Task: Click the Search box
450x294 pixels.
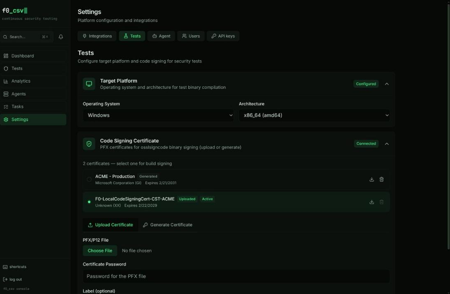Action: 27,37
